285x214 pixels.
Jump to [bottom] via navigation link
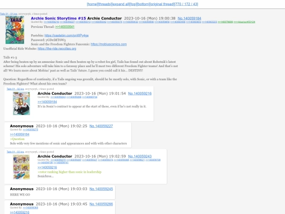pos(143,4)
